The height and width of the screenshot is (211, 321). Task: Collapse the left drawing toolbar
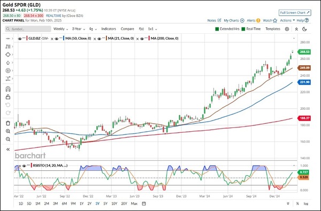(8, 149)
